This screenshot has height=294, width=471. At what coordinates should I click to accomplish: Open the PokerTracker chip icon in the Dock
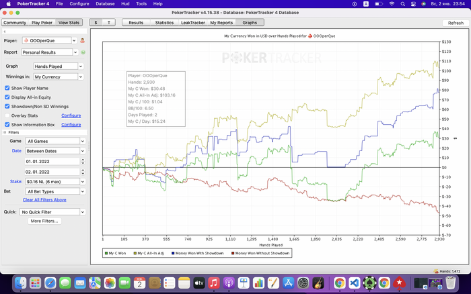coord(369,283)
